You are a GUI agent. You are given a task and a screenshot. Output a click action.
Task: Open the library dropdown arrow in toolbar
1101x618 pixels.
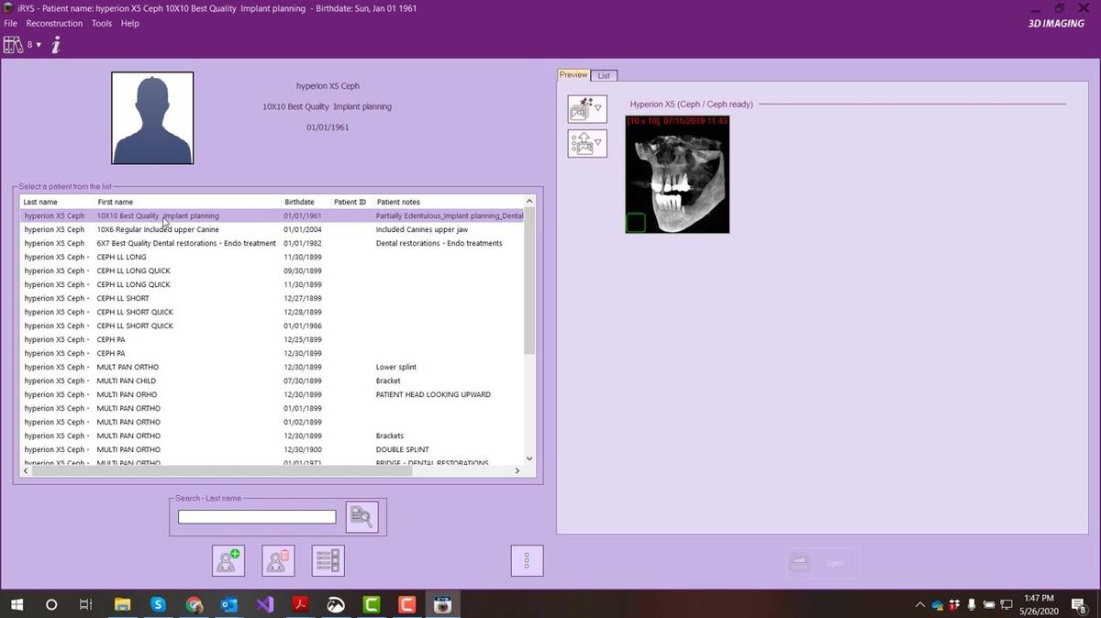coord(39,44)
